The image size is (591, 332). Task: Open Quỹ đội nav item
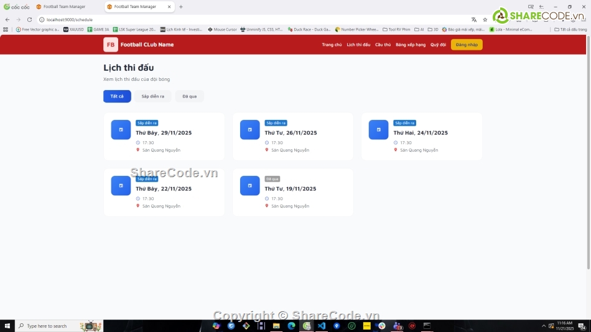(438, 45)
